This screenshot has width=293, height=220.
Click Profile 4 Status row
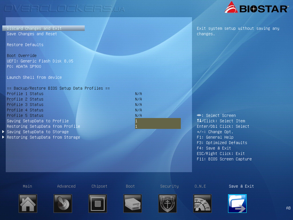(x=74, y=110)
